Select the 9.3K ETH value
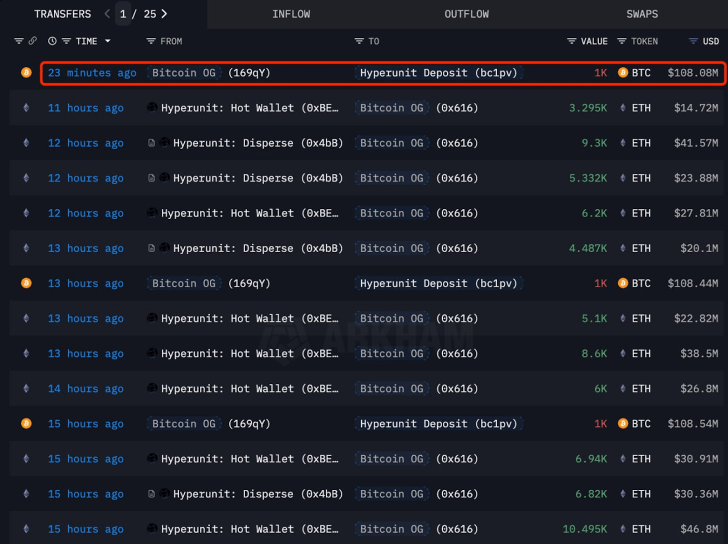The height and width of the screenshot is (544, 728). click(594, 143)
